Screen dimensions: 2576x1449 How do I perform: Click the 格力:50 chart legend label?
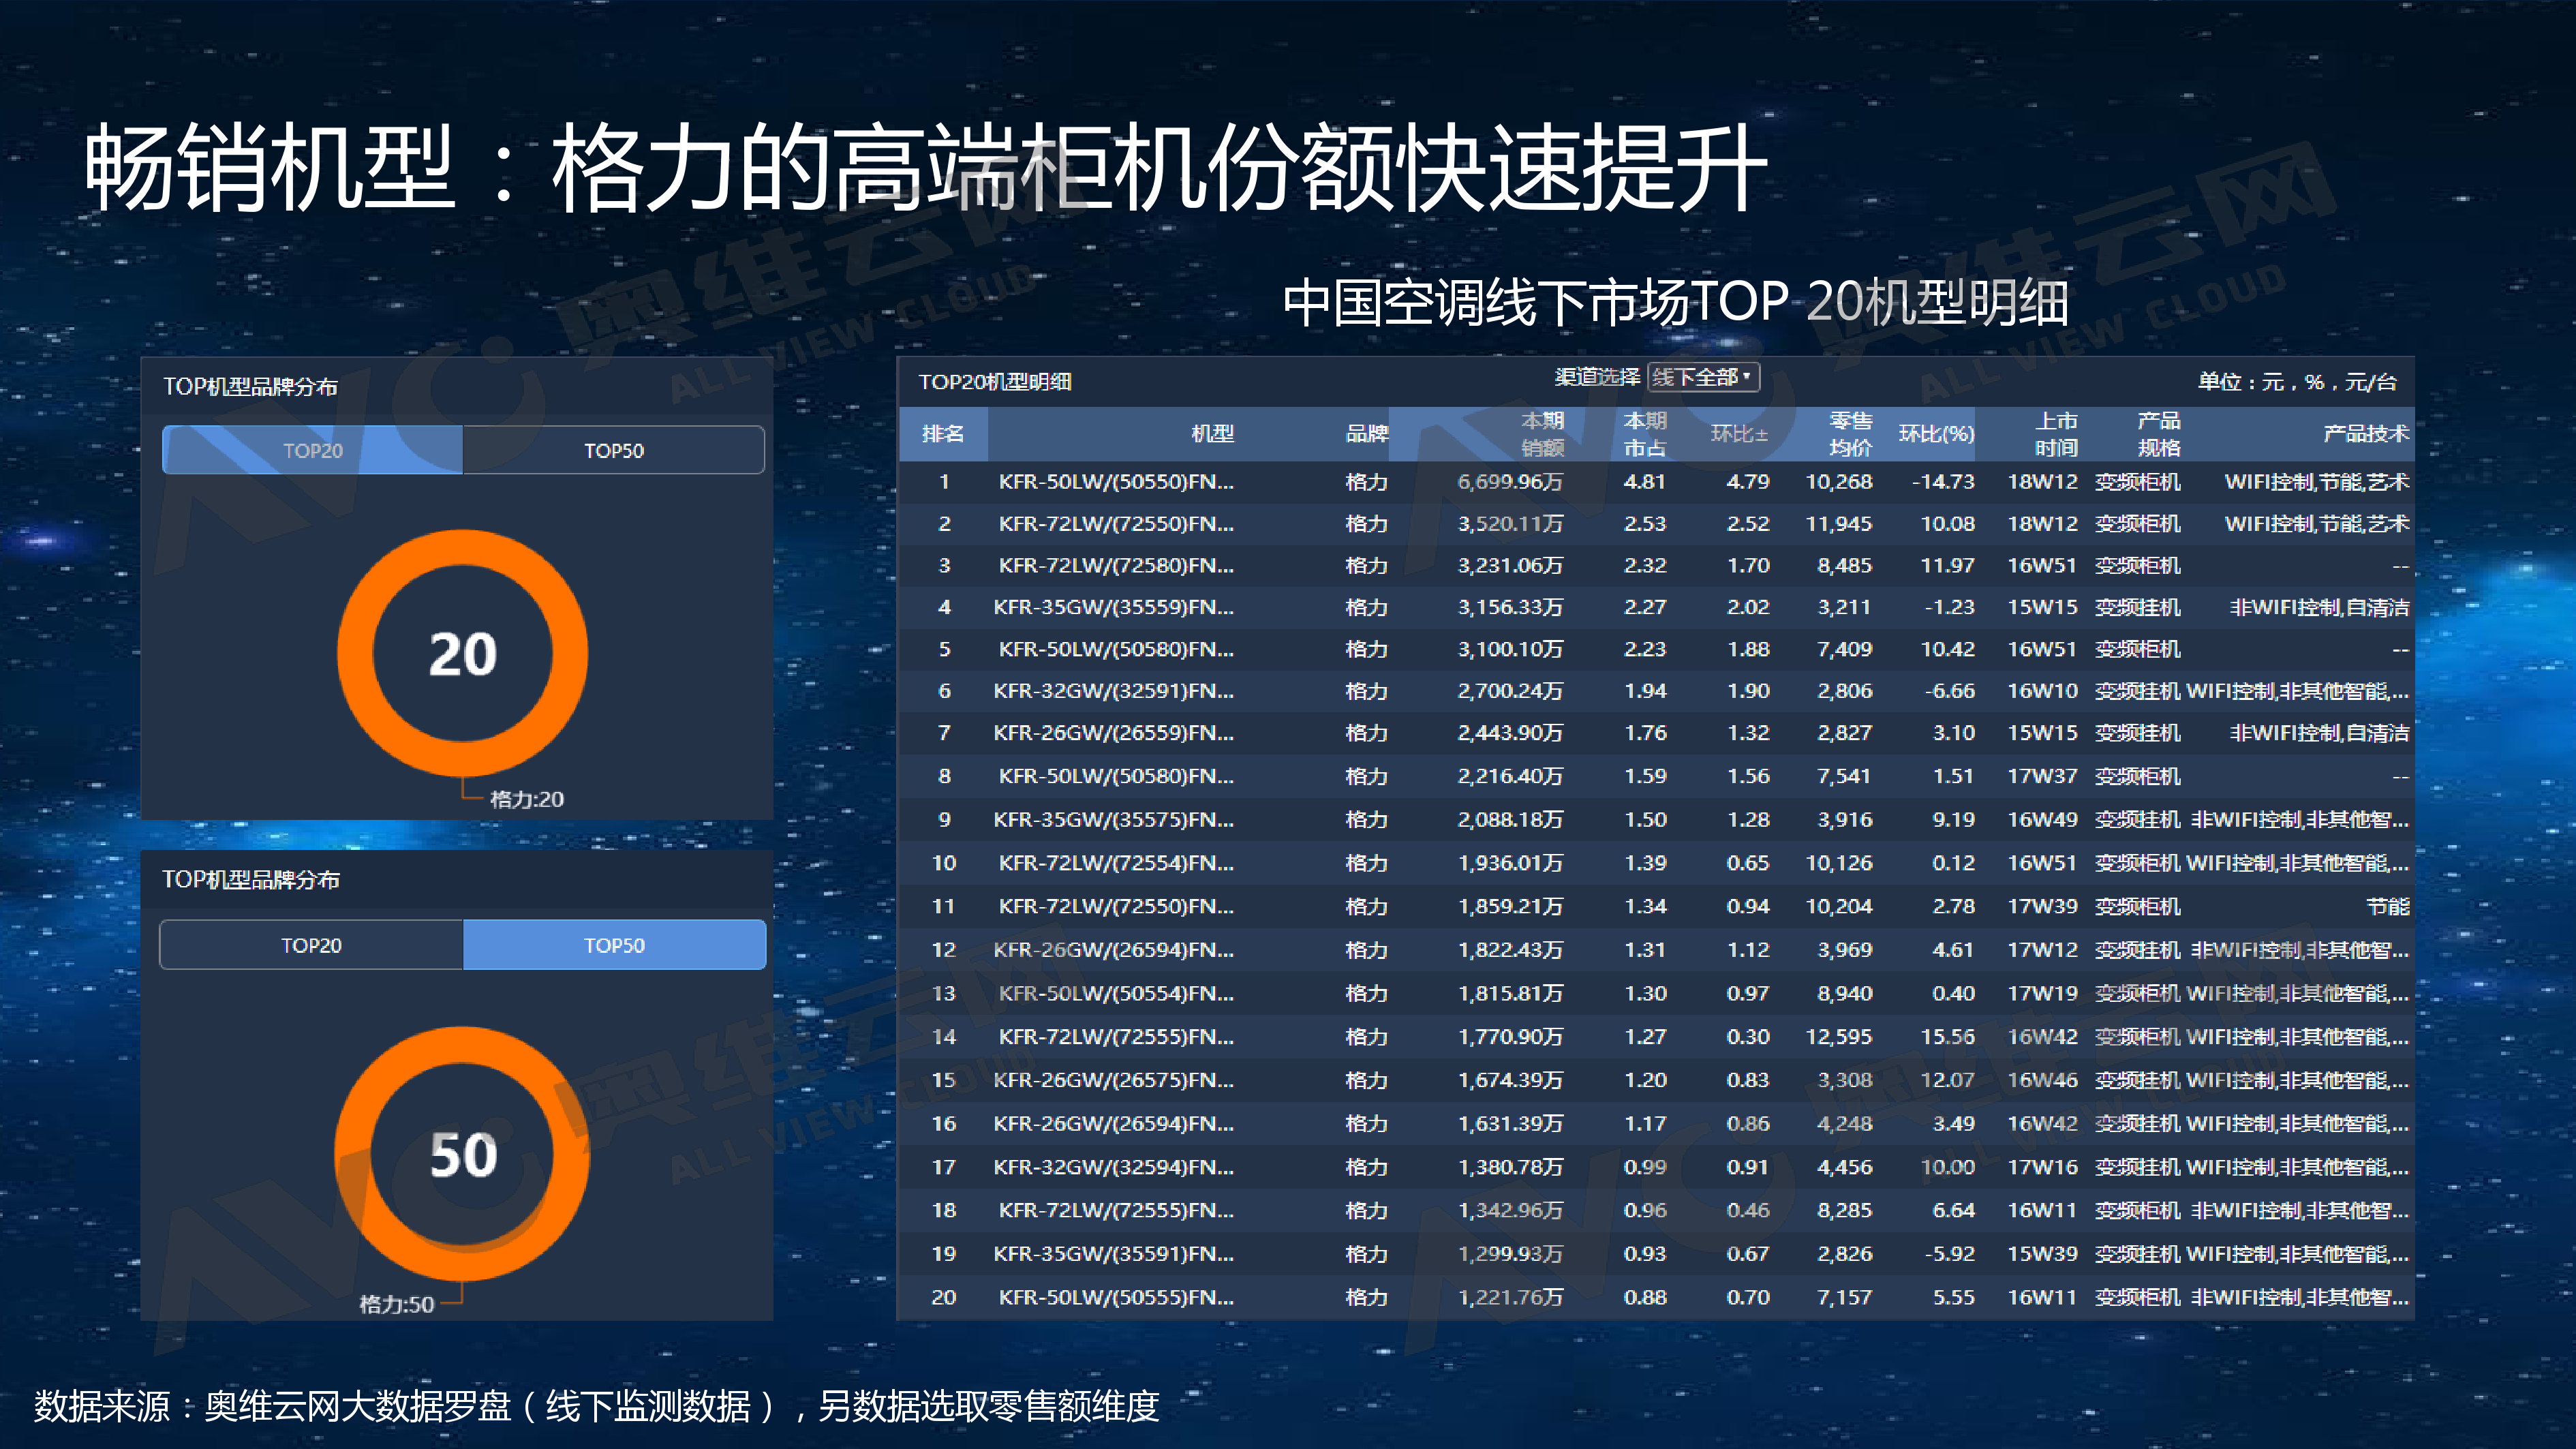pos(396,1304)
